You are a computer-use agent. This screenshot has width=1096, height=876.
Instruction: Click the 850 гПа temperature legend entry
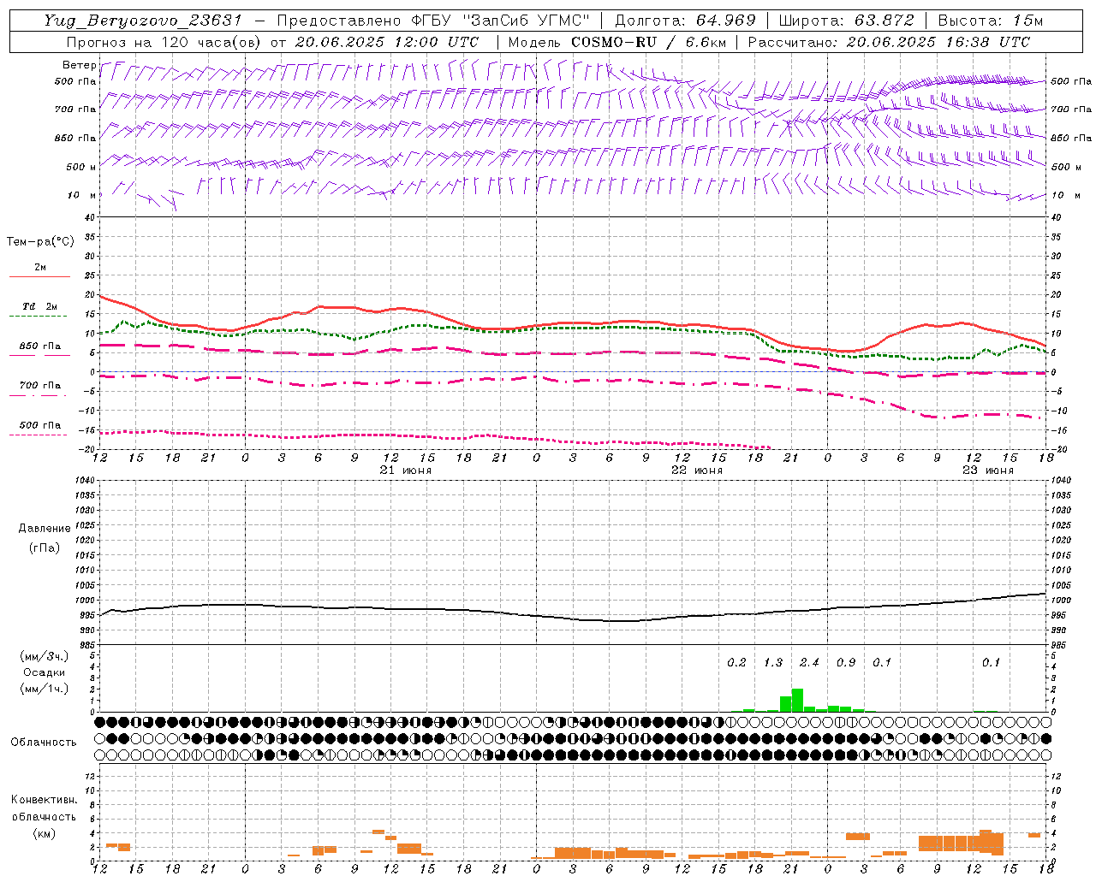click(x=40, y=346)
